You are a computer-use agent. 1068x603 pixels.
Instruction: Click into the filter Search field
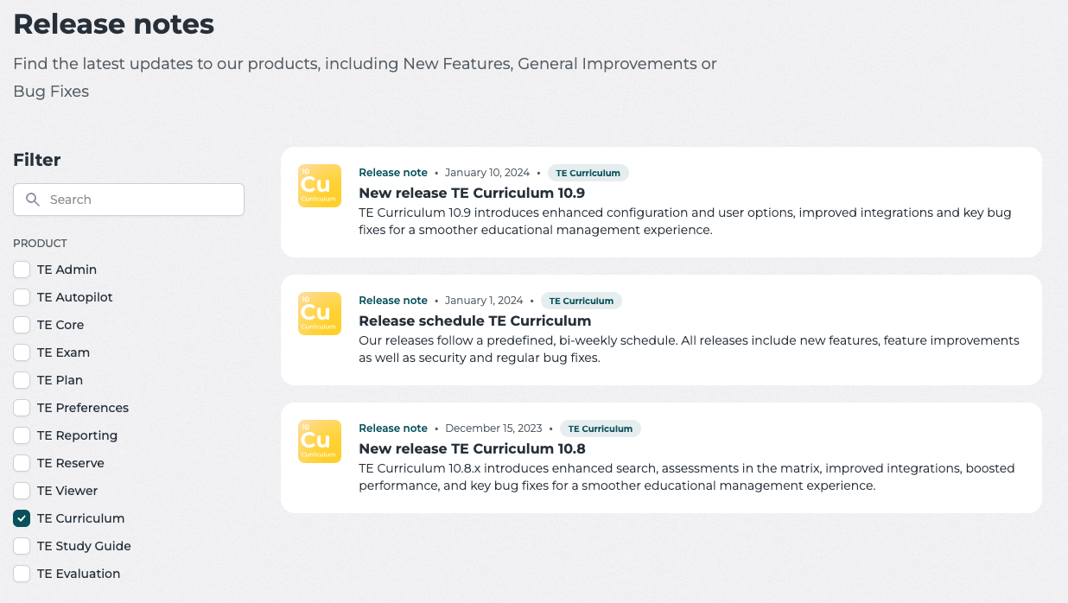pyautogui.click(x=129, y=200)
